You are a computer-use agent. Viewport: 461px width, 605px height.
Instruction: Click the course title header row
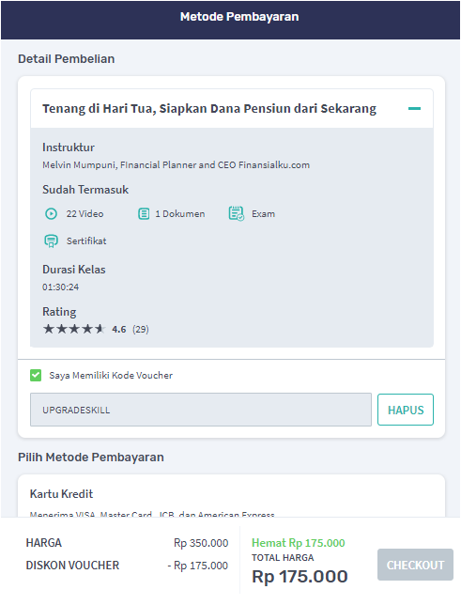pos(232,108)
